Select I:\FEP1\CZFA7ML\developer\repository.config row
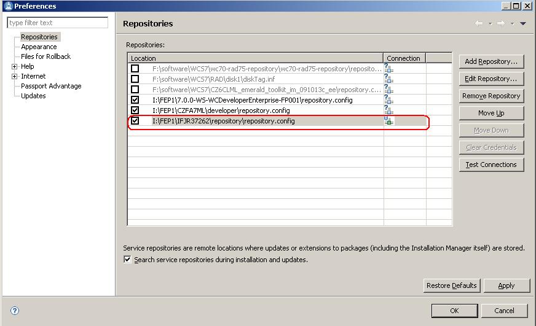The width and height of the screenshot is (536, 326). click(x=290, y=111)
